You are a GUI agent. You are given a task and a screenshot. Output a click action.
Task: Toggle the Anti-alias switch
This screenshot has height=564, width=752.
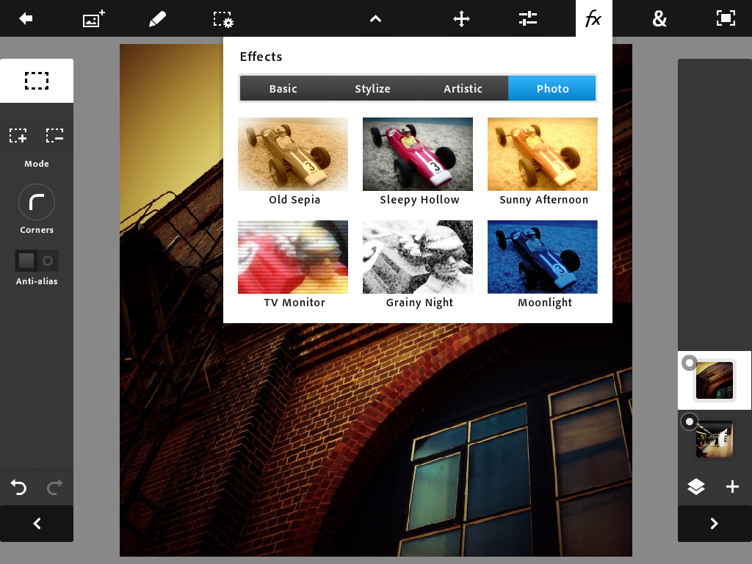pyautogui.click(x=37, y=261)
